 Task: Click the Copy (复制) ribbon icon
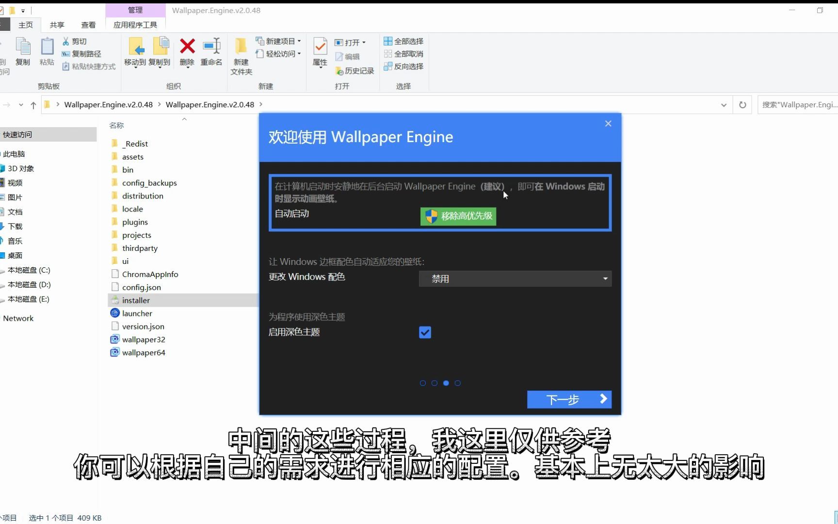pyautogui.click(x=23, y=51)
